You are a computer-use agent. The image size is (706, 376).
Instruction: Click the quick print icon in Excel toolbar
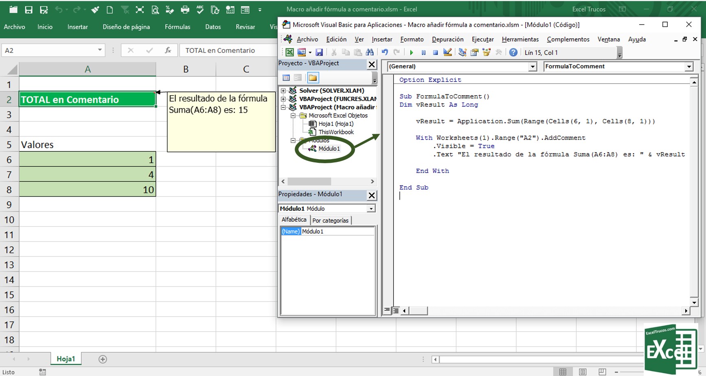pyautogui.click(x=185, y=9)
